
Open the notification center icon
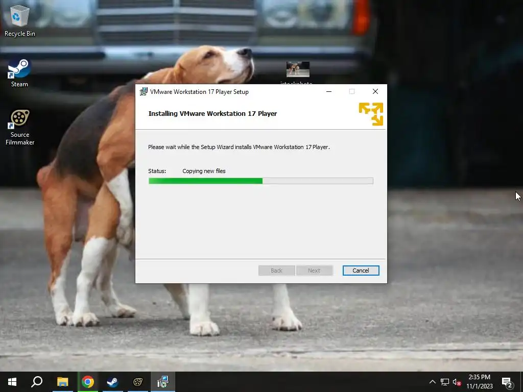pyautogui.click(x=507, y=382)
